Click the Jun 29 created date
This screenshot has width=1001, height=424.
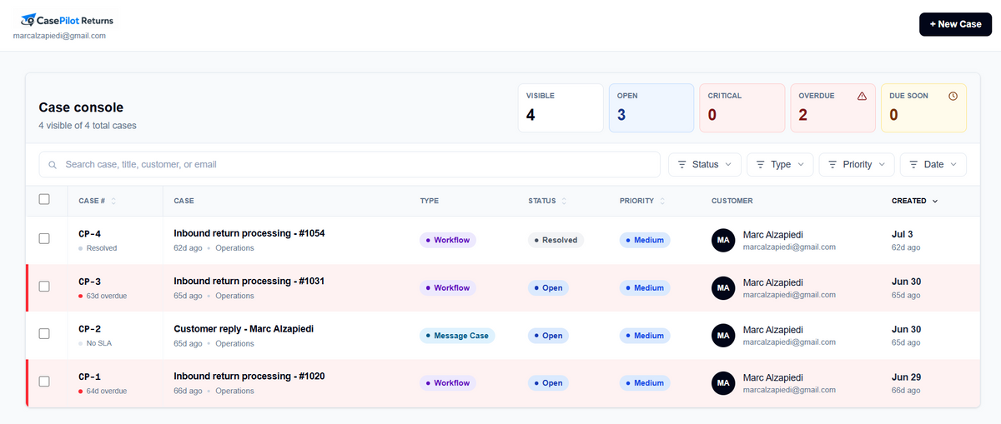(x=905, y=377)
